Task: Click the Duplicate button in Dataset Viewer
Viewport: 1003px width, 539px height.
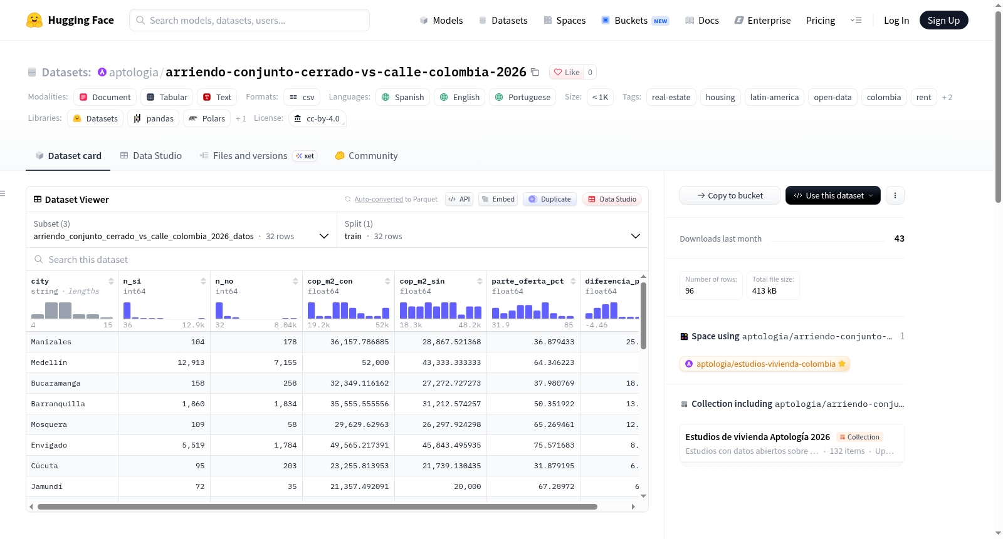Action: pyautogui.click(x=549, y=199)
